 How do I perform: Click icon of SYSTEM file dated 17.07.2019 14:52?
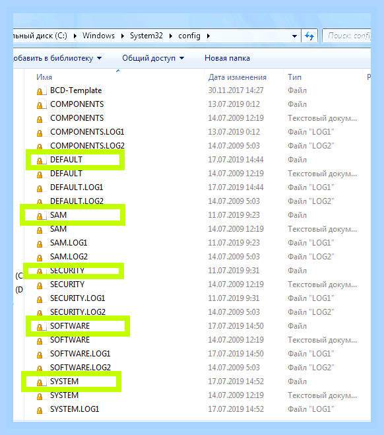click(40, 382)
